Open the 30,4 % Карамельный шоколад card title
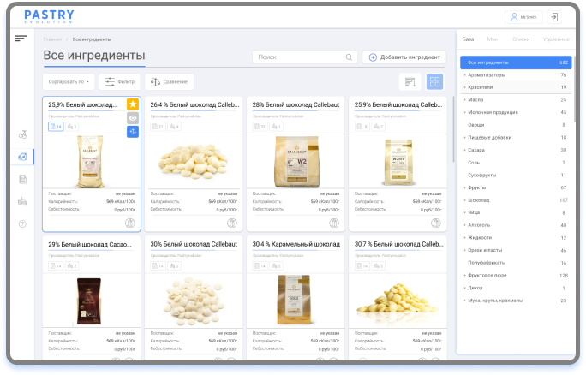 pyautogui.click(x=296, y=244)
